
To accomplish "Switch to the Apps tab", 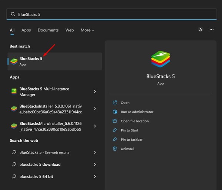I will tap(26, 30).
